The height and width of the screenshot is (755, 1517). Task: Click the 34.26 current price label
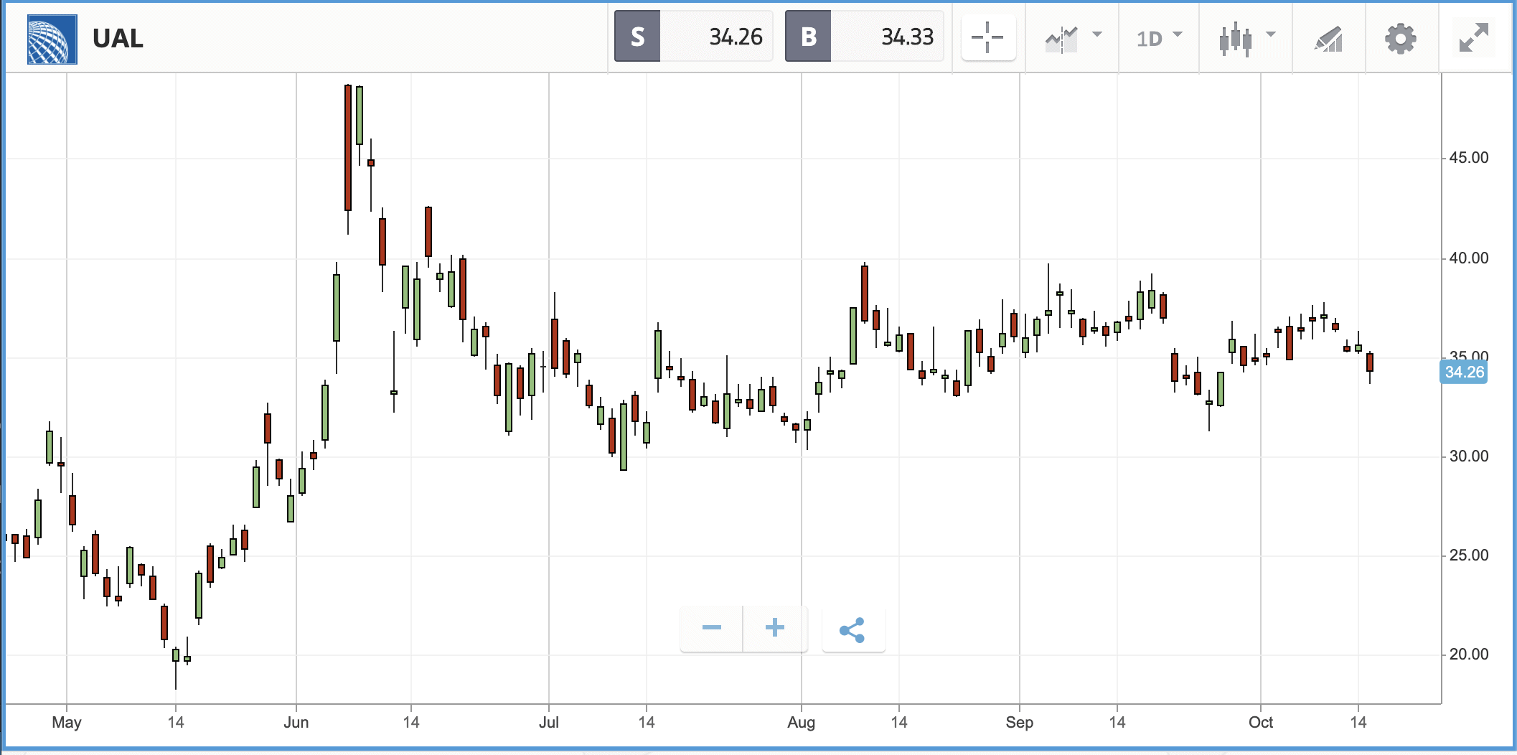[x=1464, y=372]
